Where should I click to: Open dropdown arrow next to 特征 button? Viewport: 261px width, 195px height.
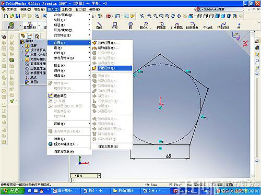coord(20,26)
